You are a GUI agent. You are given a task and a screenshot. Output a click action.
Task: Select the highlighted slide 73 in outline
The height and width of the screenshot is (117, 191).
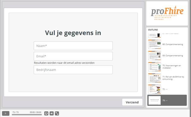click(x=167, y=100)
